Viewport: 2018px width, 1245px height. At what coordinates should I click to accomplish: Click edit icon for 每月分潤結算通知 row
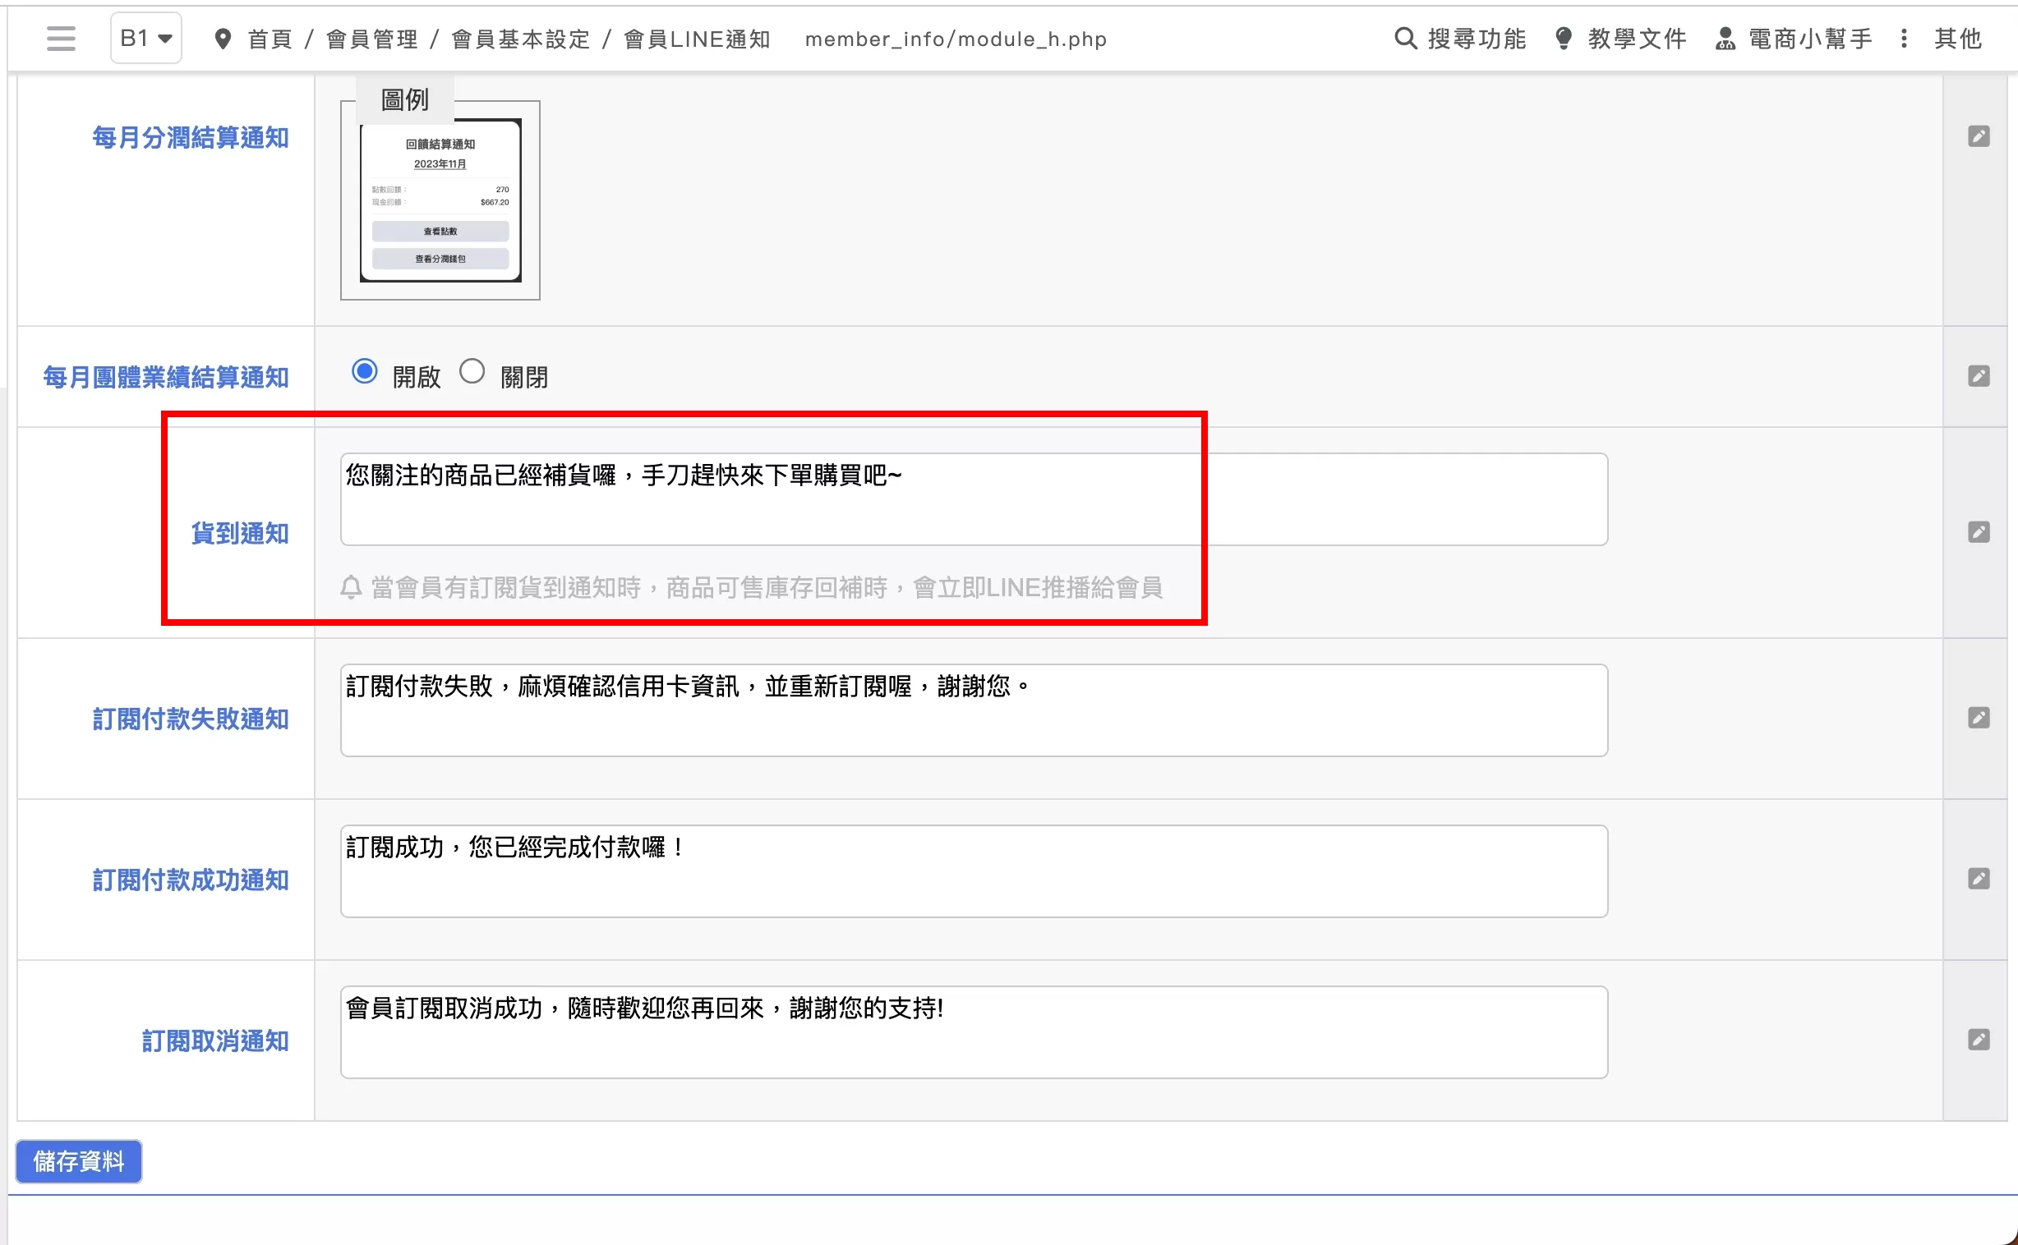[x=1979, y=136]
